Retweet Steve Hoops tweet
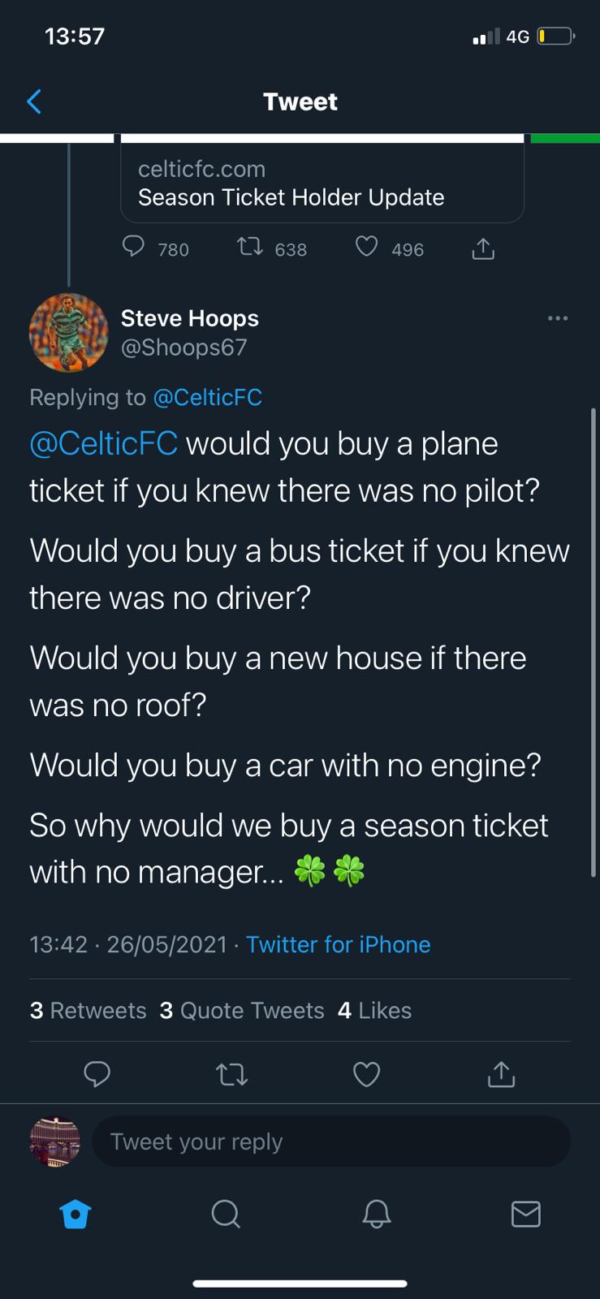The image size is (600, 1299). (232, 1075)
